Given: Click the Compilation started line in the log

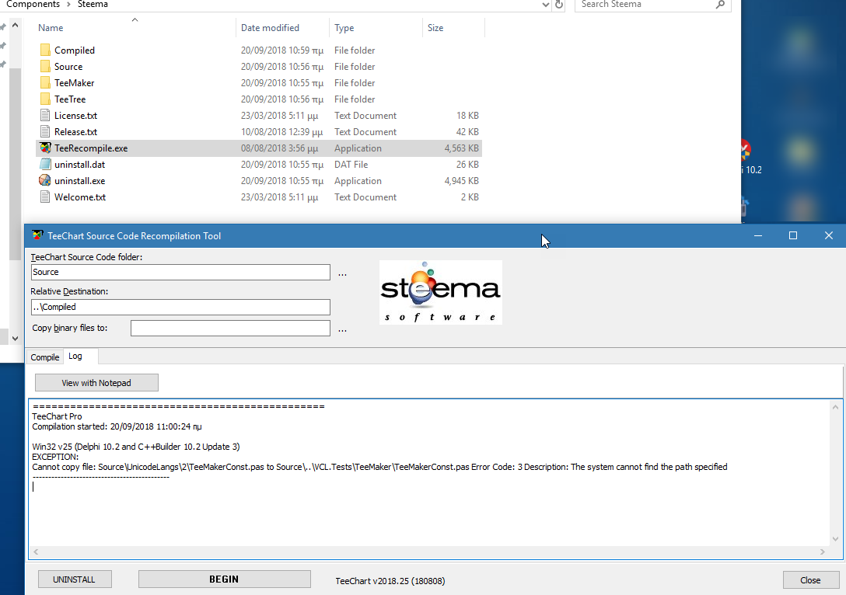Looking at the screenshot, I should point(117,426).
